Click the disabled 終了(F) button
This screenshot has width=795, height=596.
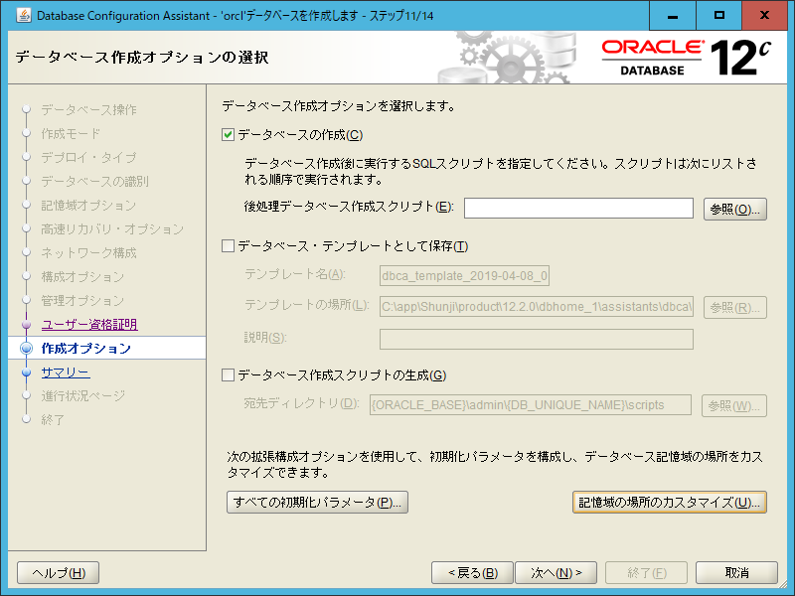647,573
